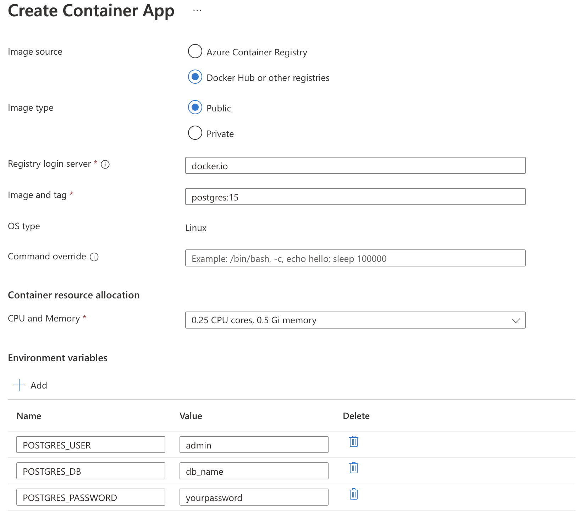This screenshot has height=523, width=584.
Task: Click the admin value field
Action: (x=254, y=445)
